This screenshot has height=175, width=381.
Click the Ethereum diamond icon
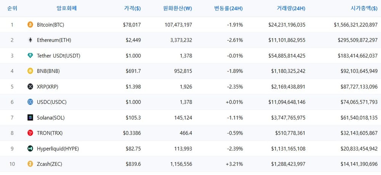pyautogui.click(x=30, y=40)
